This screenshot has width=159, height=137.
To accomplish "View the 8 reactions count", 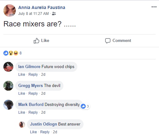I will click(20, 53).
